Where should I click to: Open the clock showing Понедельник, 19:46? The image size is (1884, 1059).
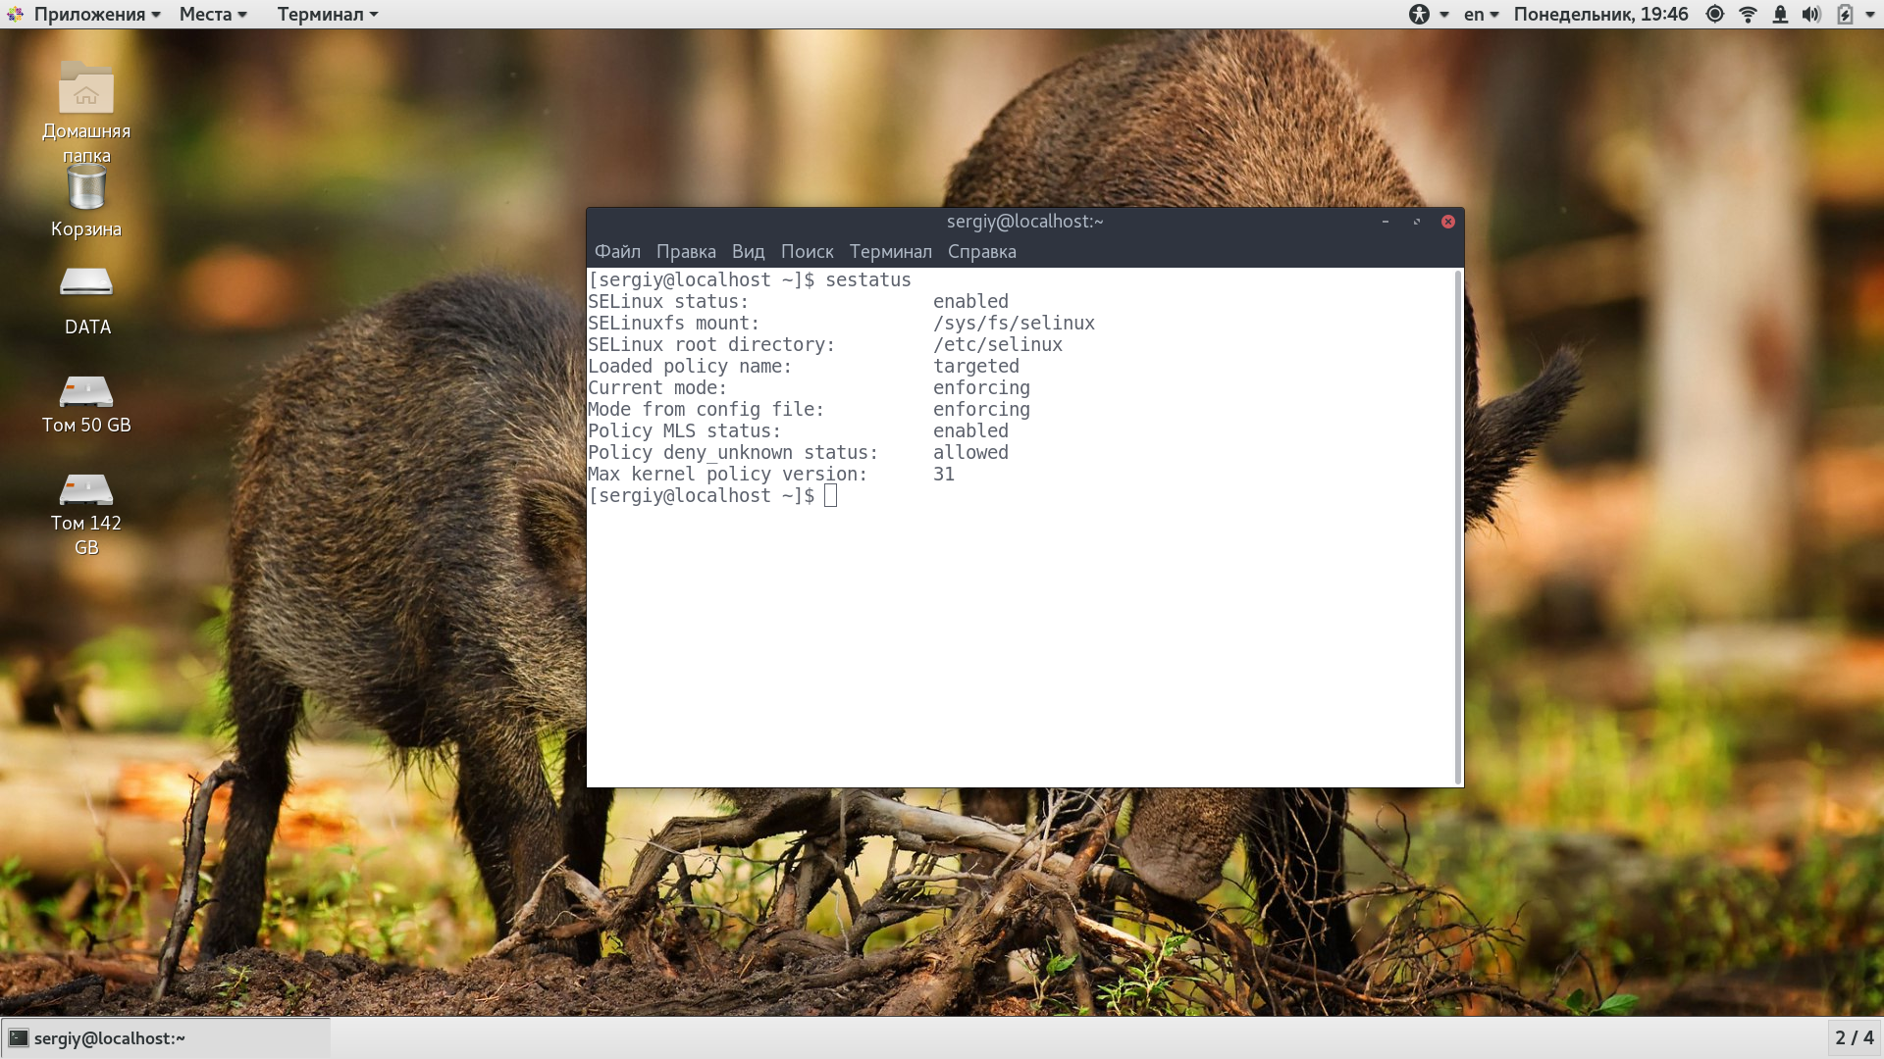tap(1600, 14)
